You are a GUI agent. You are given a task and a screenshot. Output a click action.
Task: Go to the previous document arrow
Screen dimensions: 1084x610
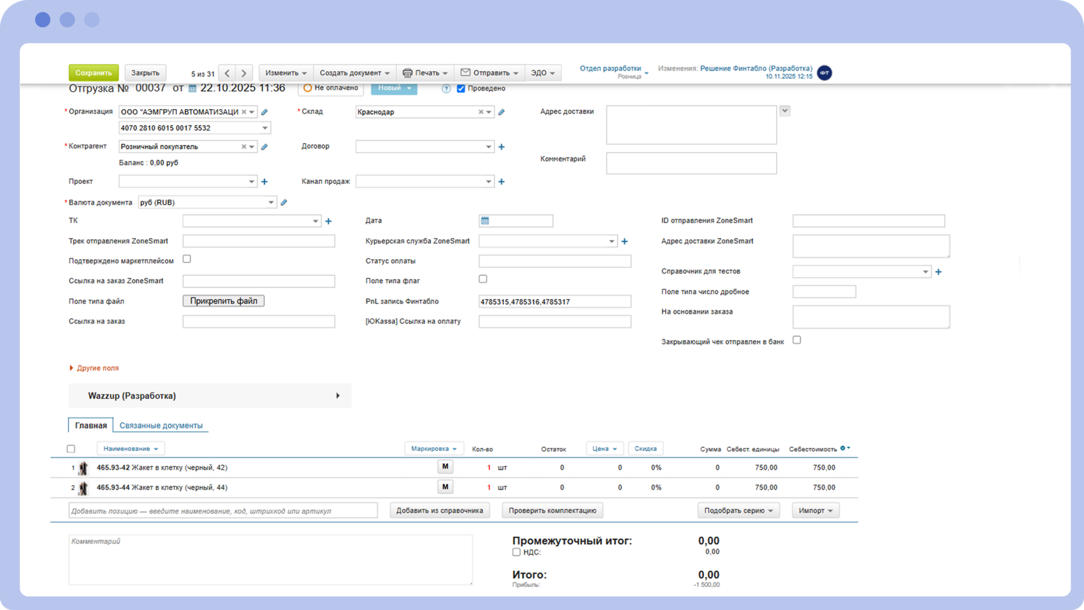pyautogui.click(x=227, y=74)
